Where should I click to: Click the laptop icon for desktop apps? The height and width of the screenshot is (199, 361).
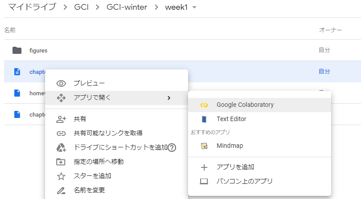204,182
